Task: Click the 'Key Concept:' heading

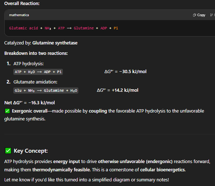Action: pos(31,151)
